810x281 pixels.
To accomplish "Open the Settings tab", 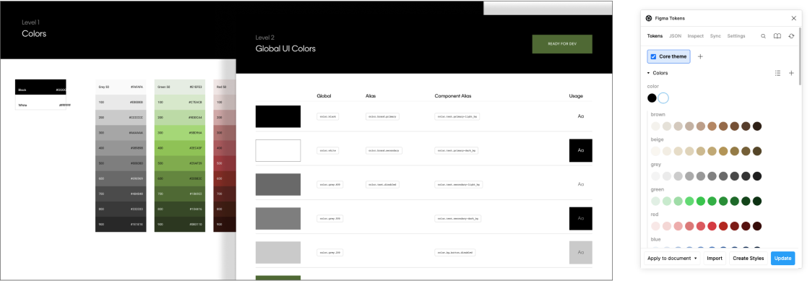I will click(x=736, y=36).
